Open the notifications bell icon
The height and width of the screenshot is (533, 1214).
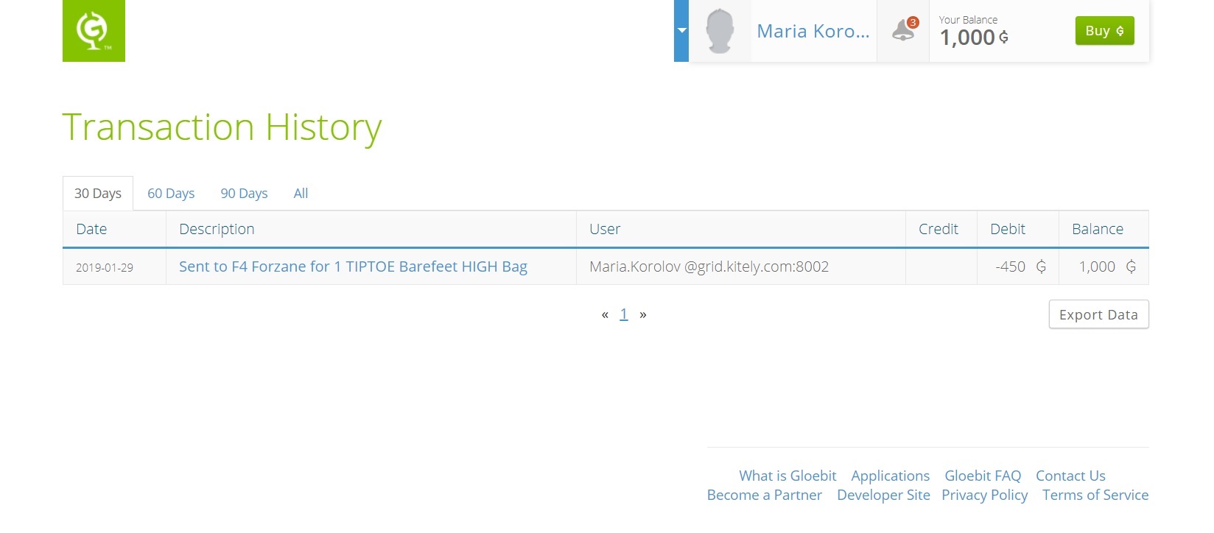click(x=904, y=30)
